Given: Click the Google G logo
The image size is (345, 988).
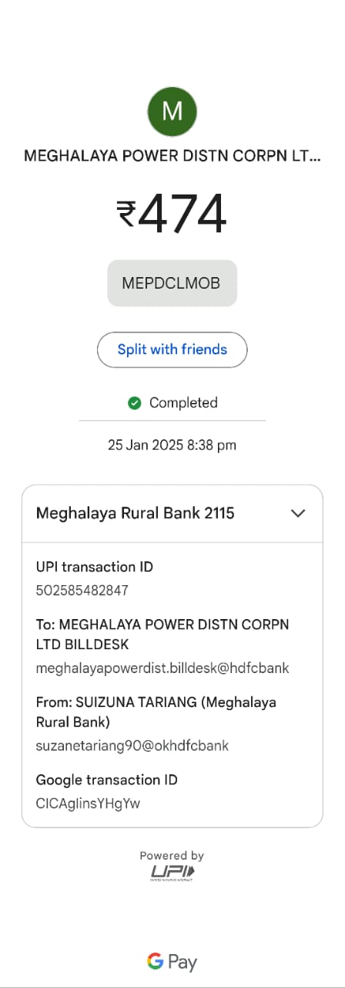Looking at the screenshot, I should point(156,961).
